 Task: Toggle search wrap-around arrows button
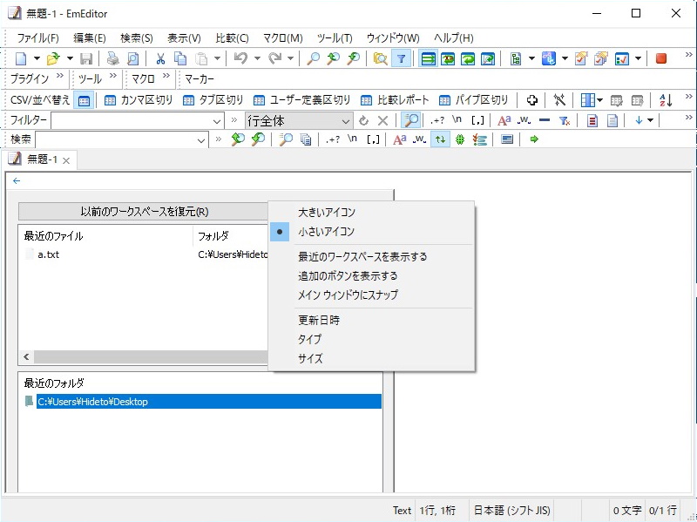pos(440,139)
